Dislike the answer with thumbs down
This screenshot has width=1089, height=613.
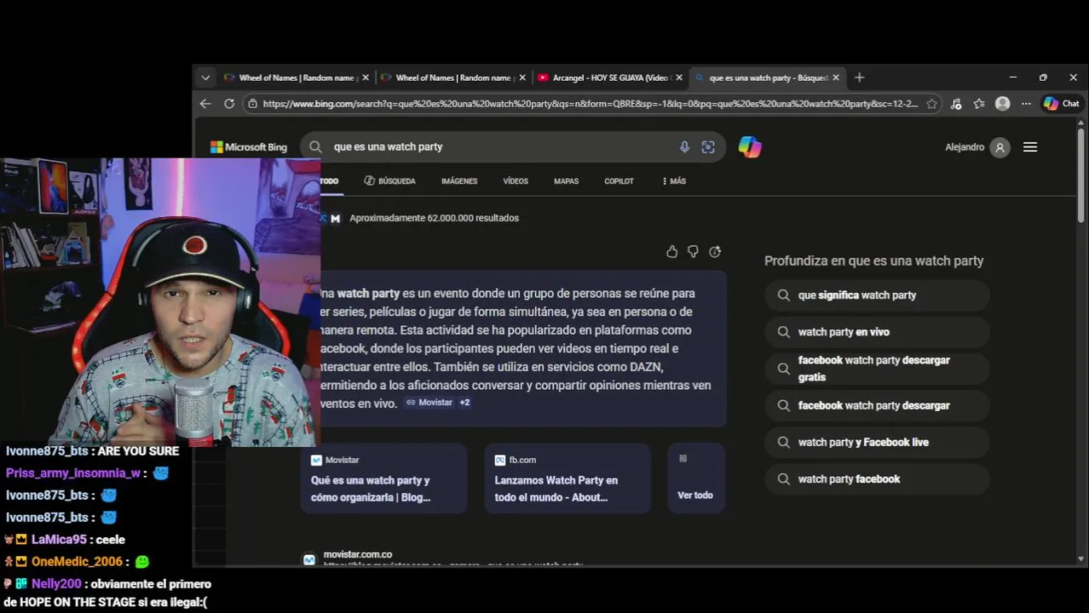[693, 252]
